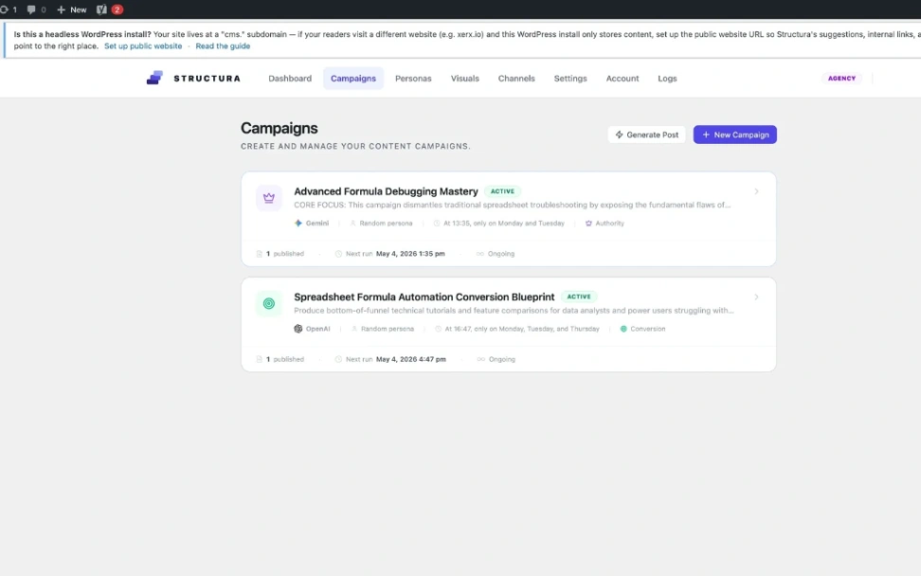Click the 'CORE FOCUS' campaign description text
Screen dimensions: 921x576
(513, 205)
